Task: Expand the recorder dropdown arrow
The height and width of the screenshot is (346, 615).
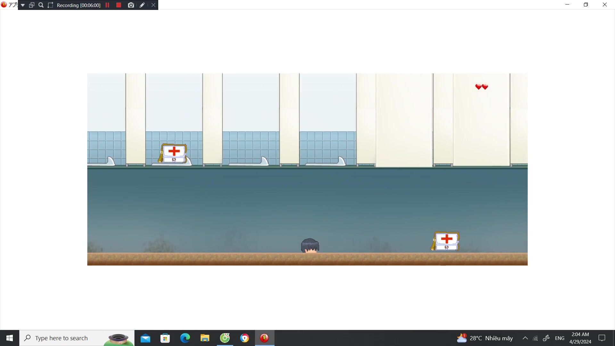Action: (23, 5)
